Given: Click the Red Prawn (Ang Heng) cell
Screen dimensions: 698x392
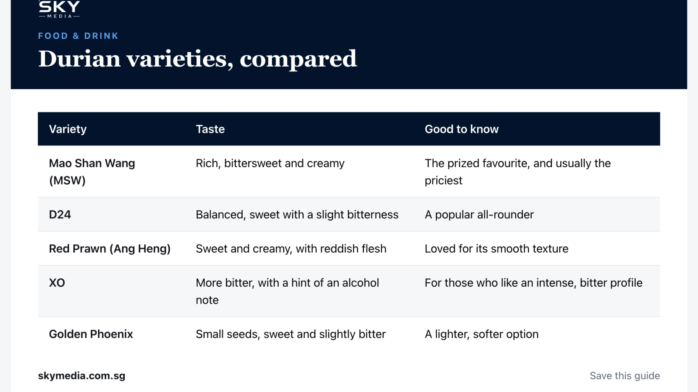Looking at the screenshot, I should pos(109,248).
